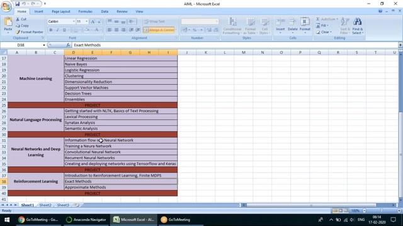Click the Undo arrow in Quick Access
This screenshot has height=226, width=403.
tap(24, 4)
